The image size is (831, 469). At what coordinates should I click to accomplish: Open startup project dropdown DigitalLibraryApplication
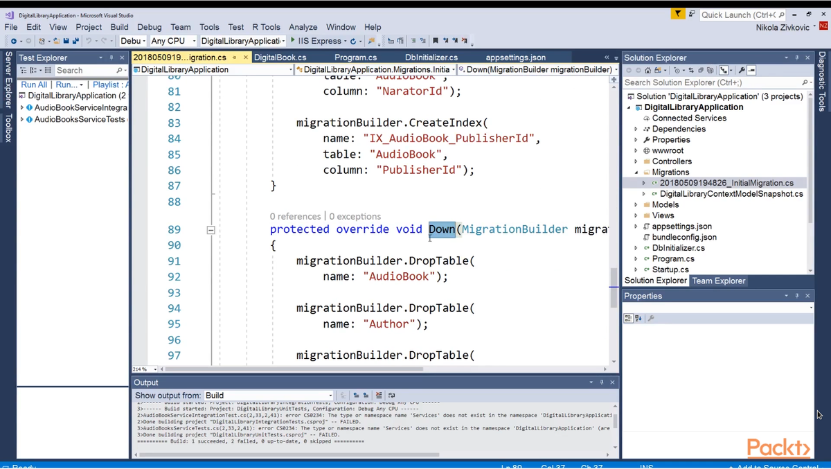click(243, 41)
